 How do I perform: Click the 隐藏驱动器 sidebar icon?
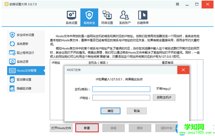12,88
